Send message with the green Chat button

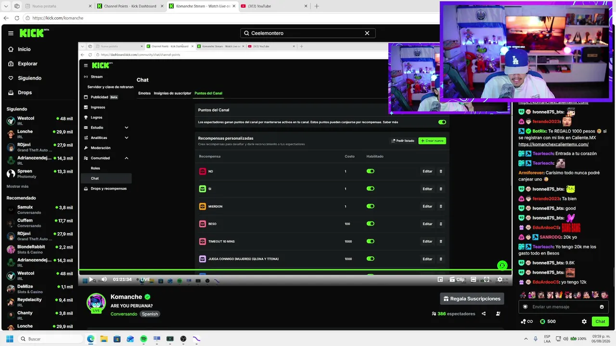[600, 321]
